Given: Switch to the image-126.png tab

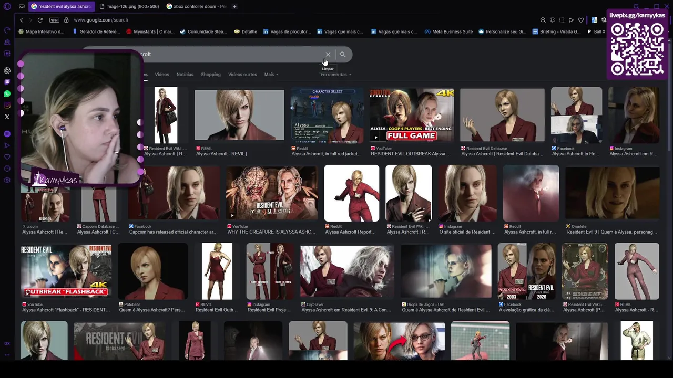Looking at the screenshot, I should point(129,6).
